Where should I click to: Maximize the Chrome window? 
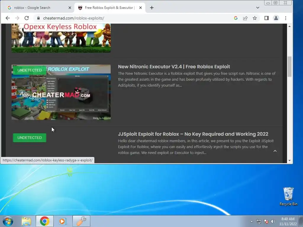point(275,3)
